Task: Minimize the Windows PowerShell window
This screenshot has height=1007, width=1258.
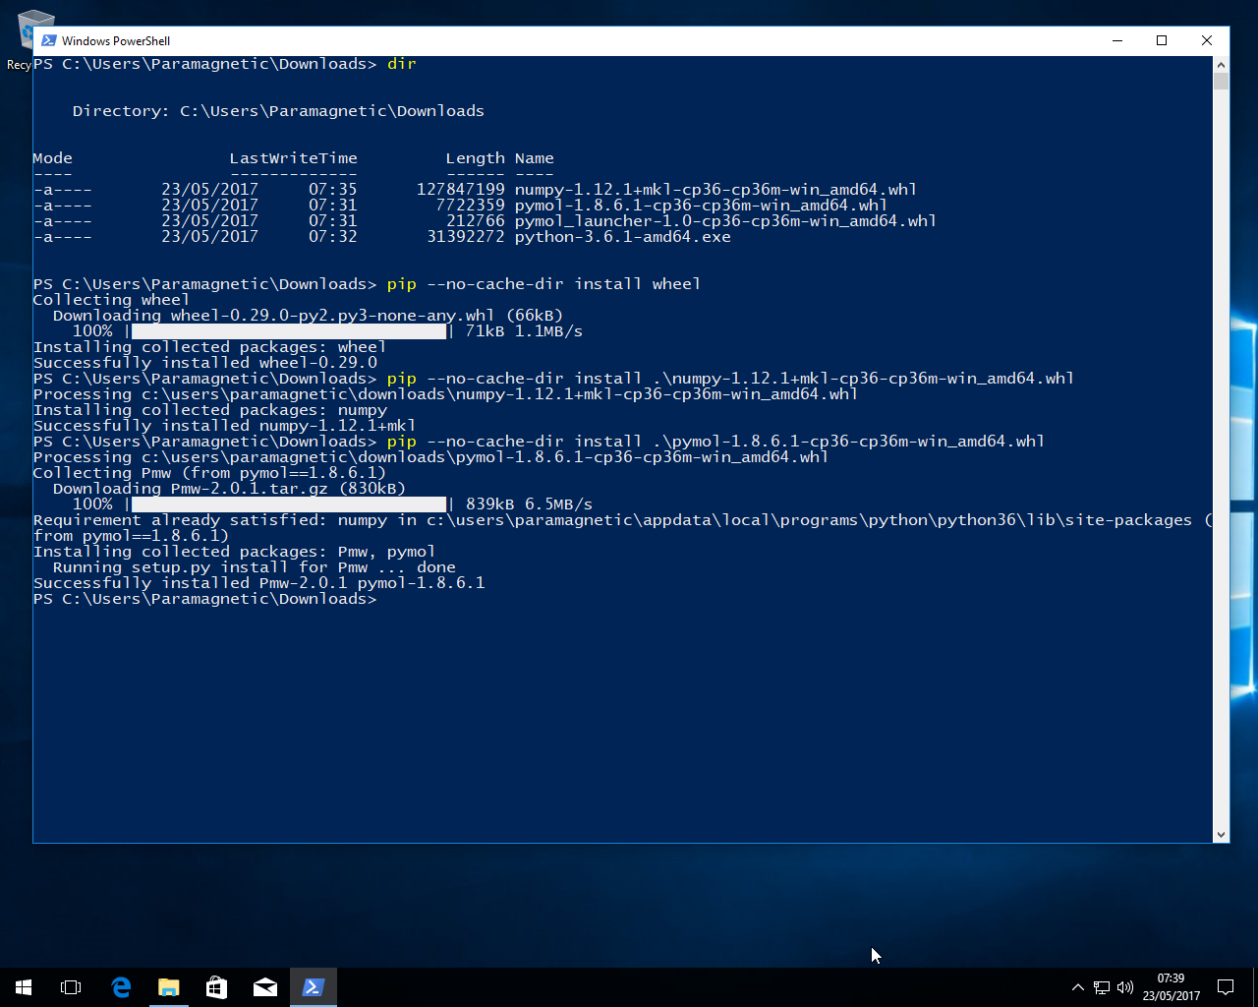Action: [1117, 40]
